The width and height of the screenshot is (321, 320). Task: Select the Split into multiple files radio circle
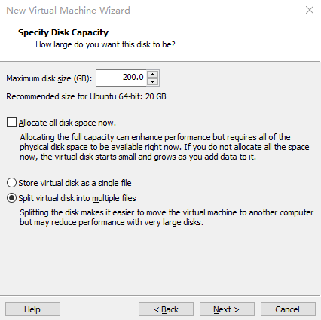[11, 198]
